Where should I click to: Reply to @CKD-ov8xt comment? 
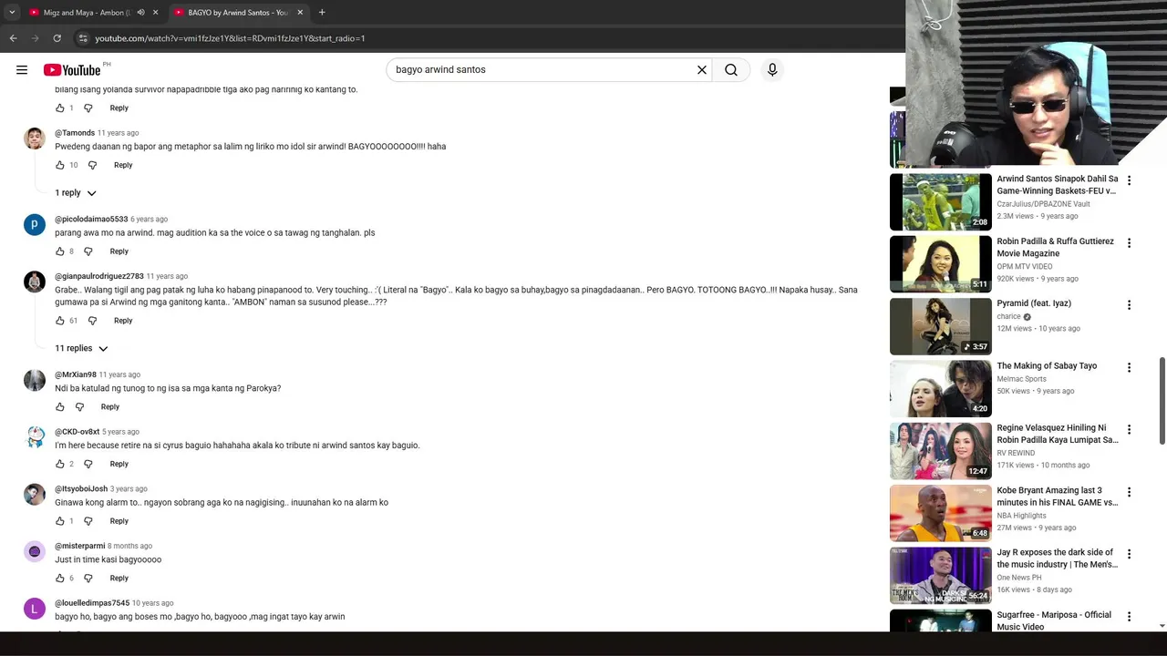(119, 464)
